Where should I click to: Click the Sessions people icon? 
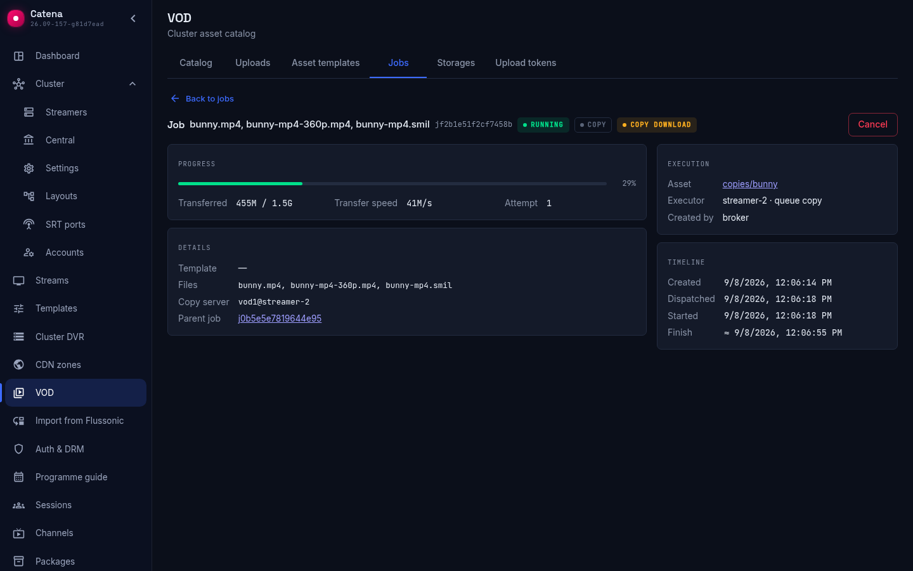(x=19, y=505)
